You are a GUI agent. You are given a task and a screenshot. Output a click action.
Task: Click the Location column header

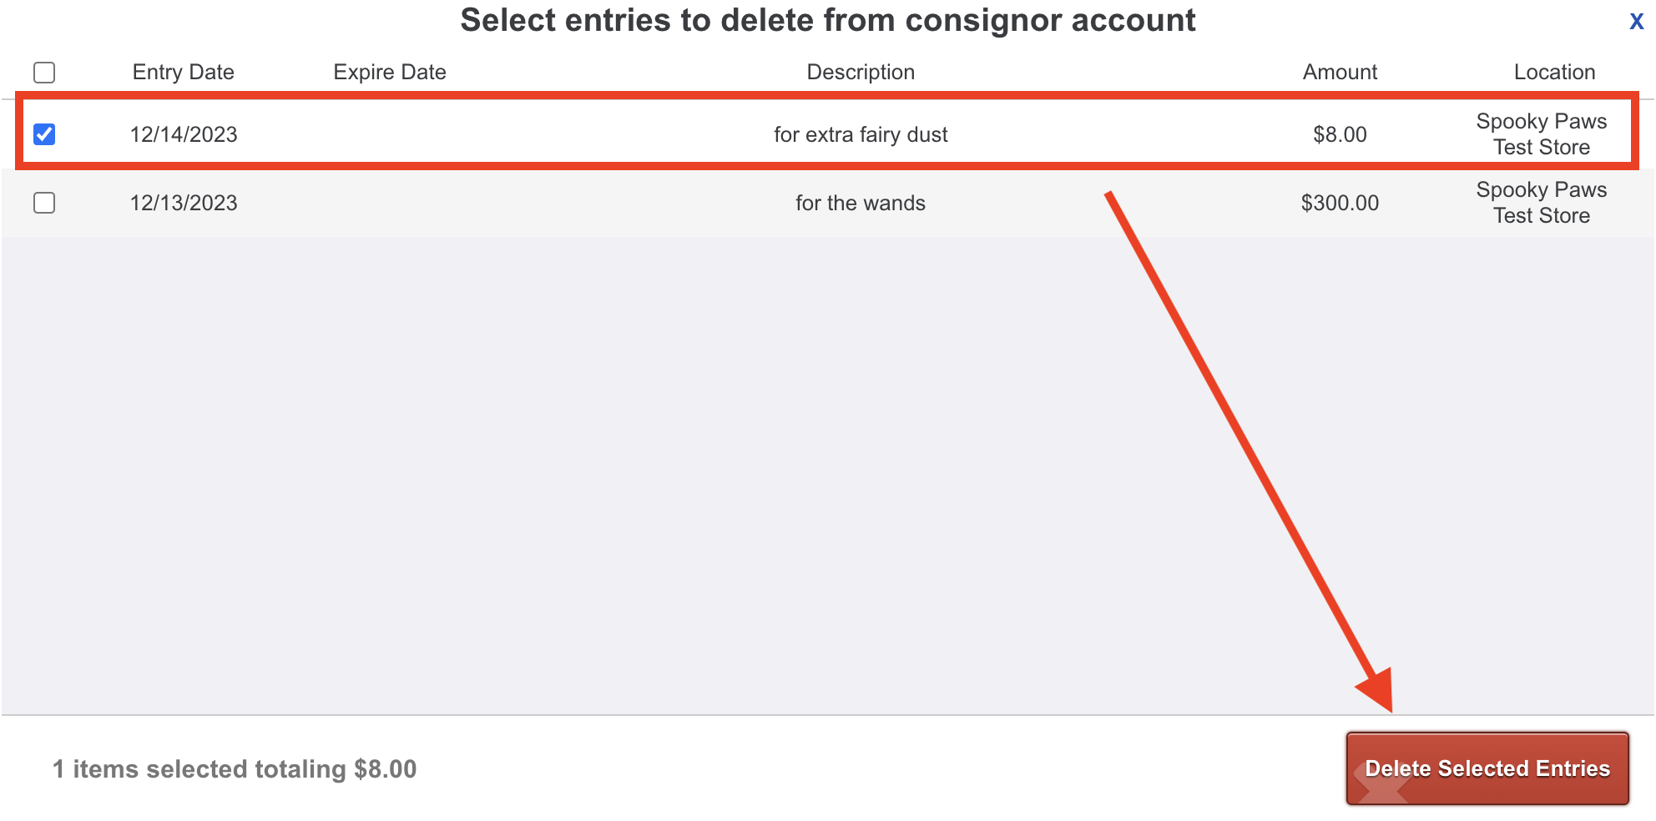pyautogui.click(x=1553, y=73)
